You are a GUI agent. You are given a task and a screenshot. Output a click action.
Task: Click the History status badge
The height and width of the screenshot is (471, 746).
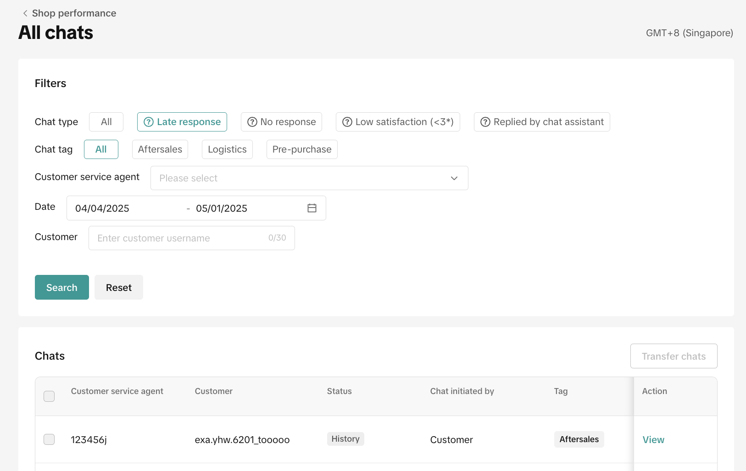[x=345, y=439]
